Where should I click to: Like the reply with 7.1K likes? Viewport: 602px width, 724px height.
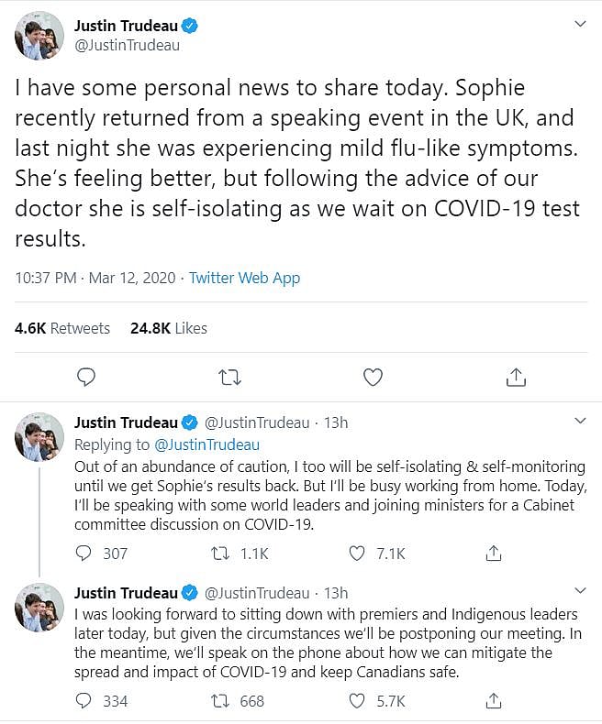358,553
